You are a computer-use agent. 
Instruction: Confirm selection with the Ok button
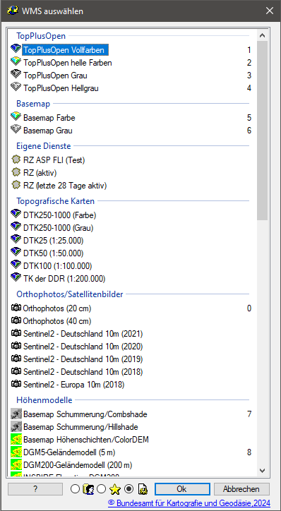182,489
